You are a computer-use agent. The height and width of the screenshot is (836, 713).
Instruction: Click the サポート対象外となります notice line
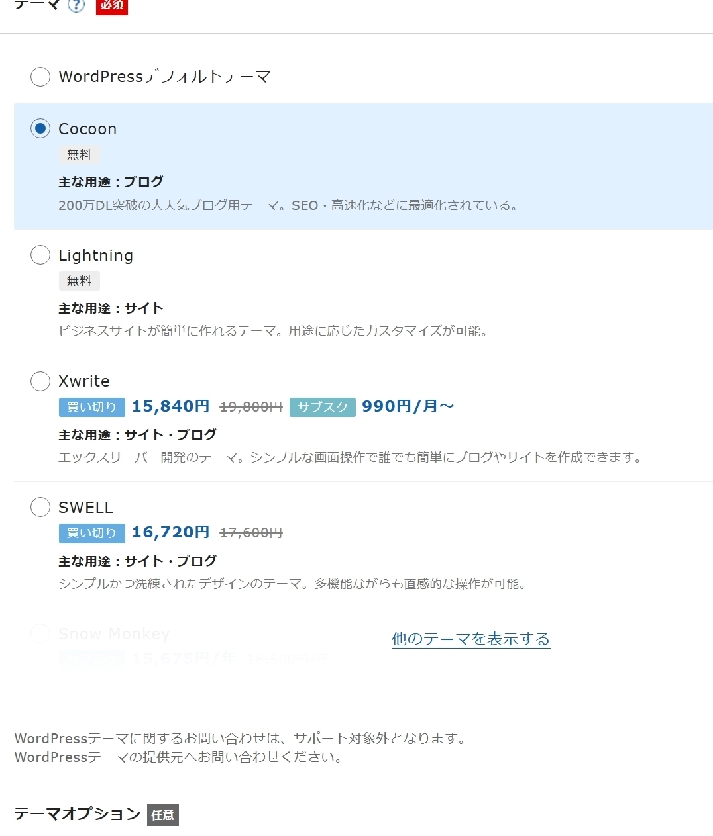[242, 738]
